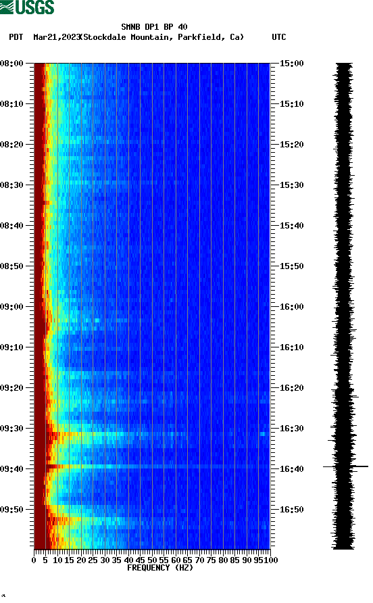
Task: Click the 09:30 PDT time label
Action: [x=12, y=429]
